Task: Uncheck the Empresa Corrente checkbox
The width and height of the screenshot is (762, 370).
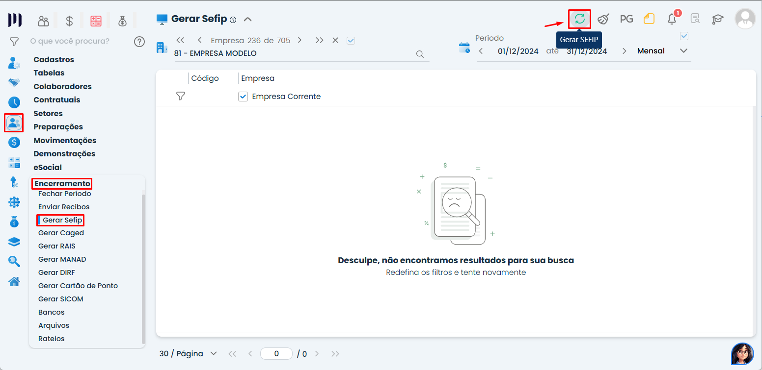Action: tap(243, 97)
